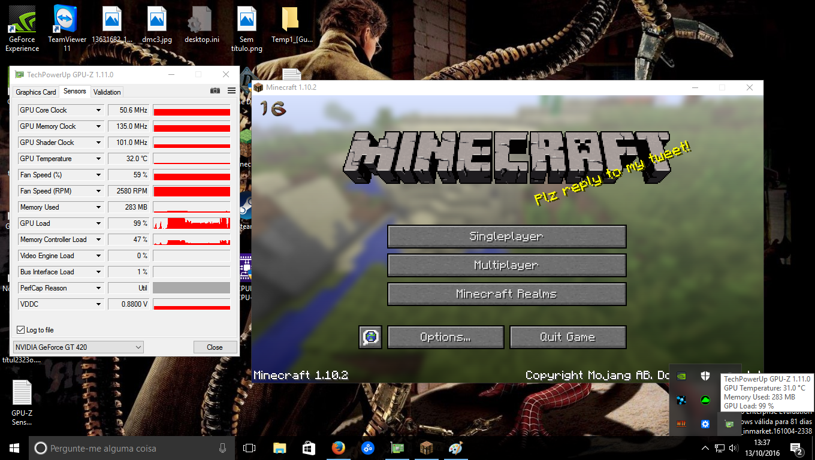The width and height of the screenshot is (815, 460).
Task: Click the Quit Game button
Action: pos(568,337)
